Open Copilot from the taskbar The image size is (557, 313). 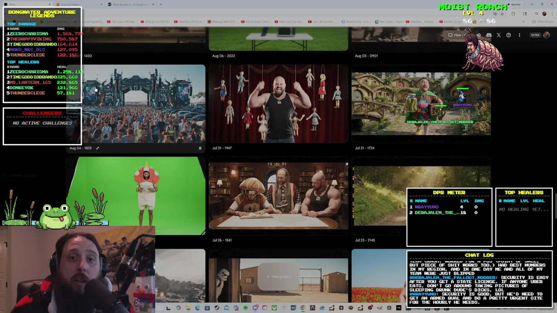coord(178,308)
